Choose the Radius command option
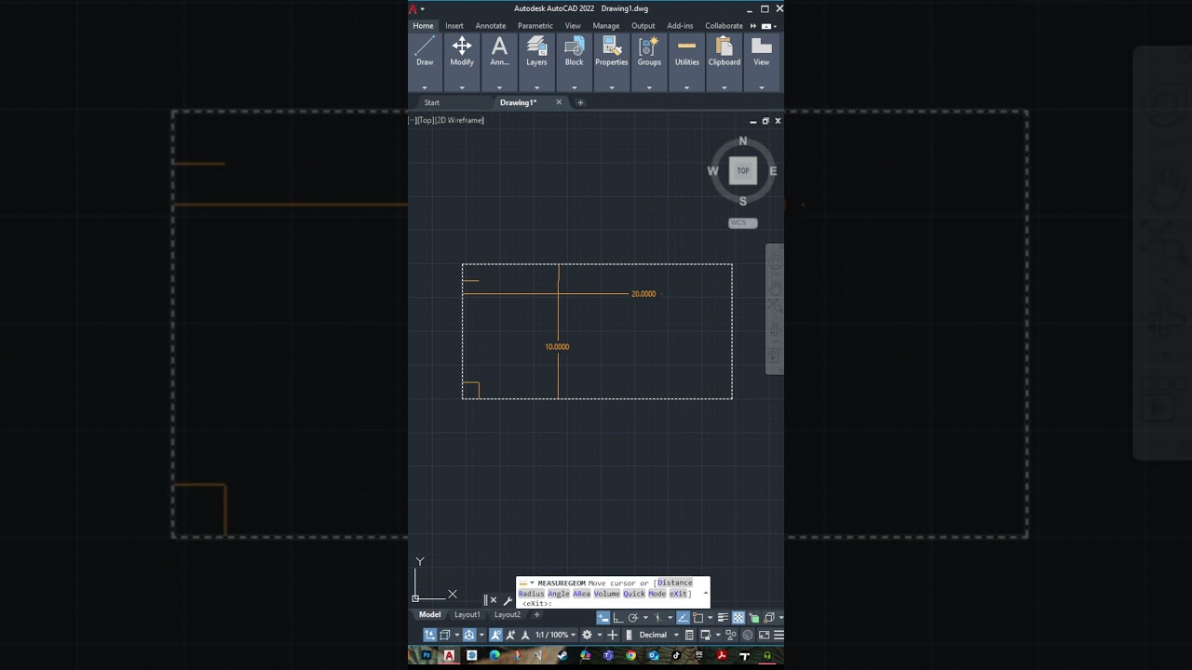The height and width of the screenshot is (670, 1192). pyautogui.click(x=531, y=593)
